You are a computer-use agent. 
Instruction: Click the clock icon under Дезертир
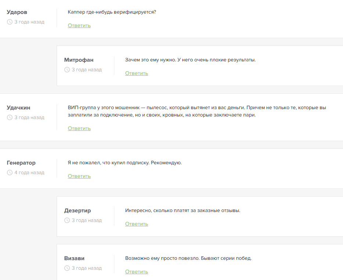67,220
